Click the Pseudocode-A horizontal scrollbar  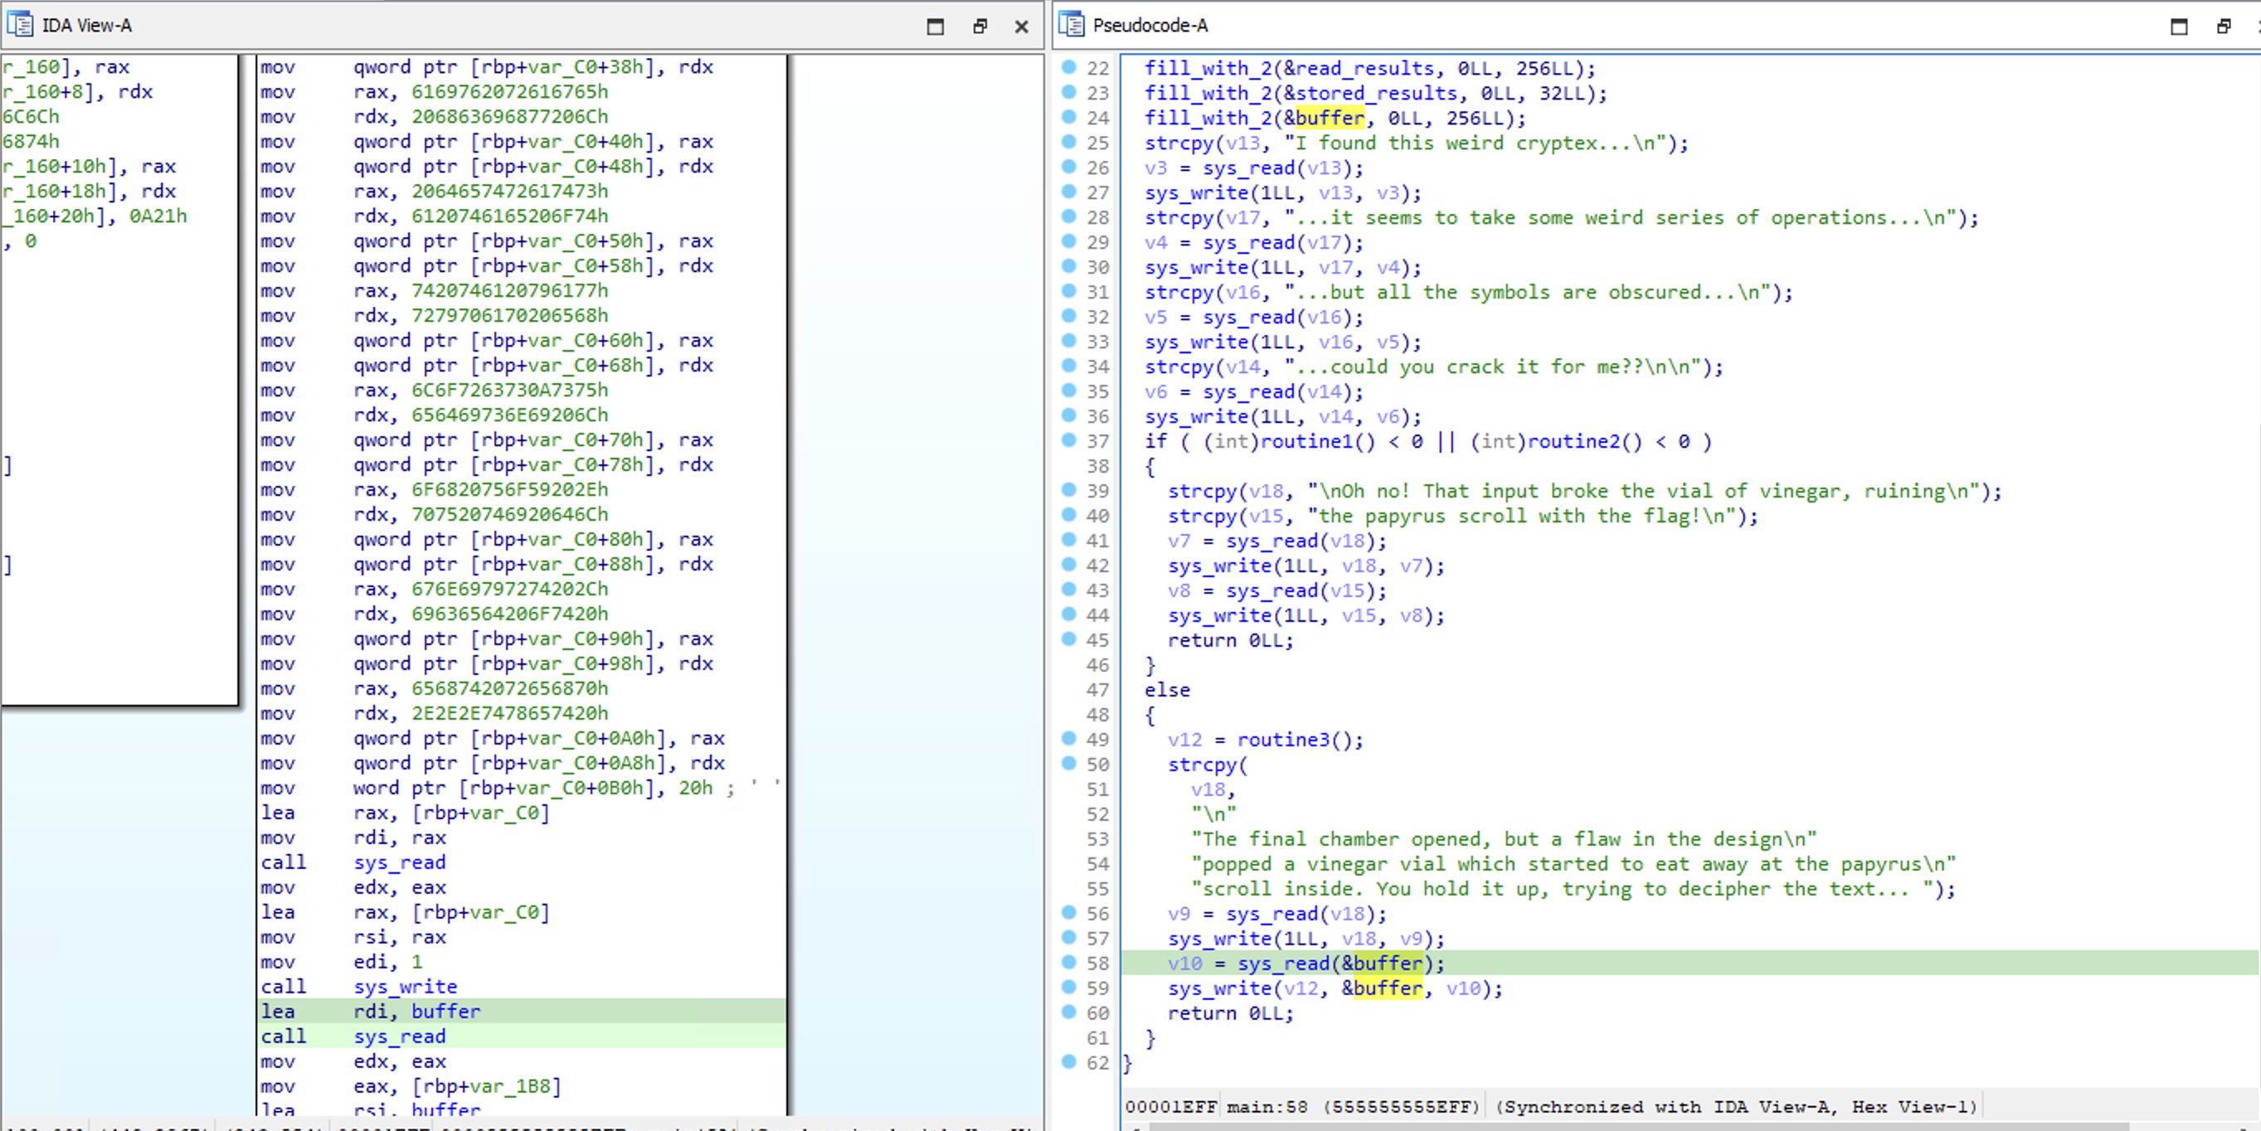pyautogui.click(x=1640, y=1126)
